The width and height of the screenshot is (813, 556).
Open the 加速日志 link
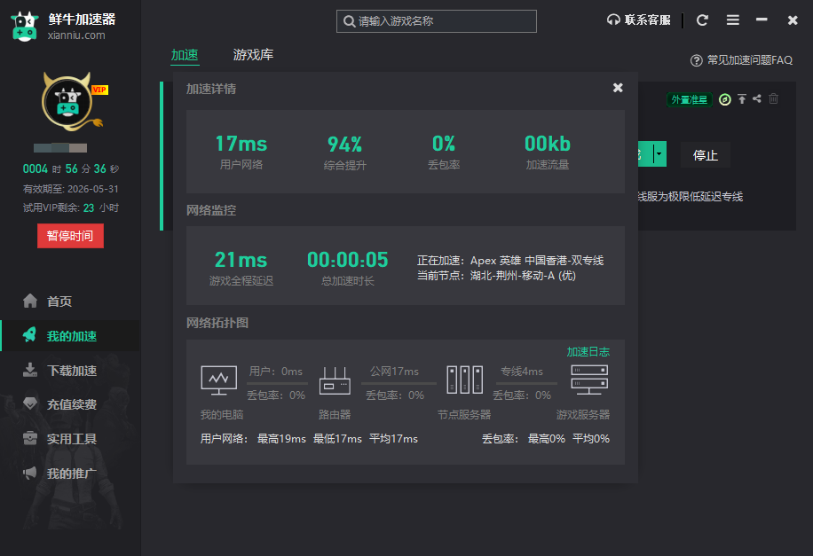tap(588, 352)
